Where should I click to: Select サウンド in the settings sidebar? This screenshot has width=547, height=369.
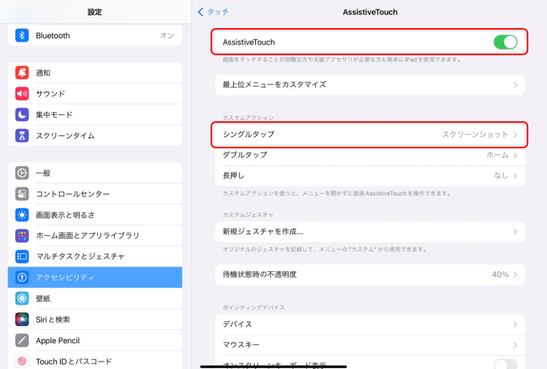(x=95, y=94)
